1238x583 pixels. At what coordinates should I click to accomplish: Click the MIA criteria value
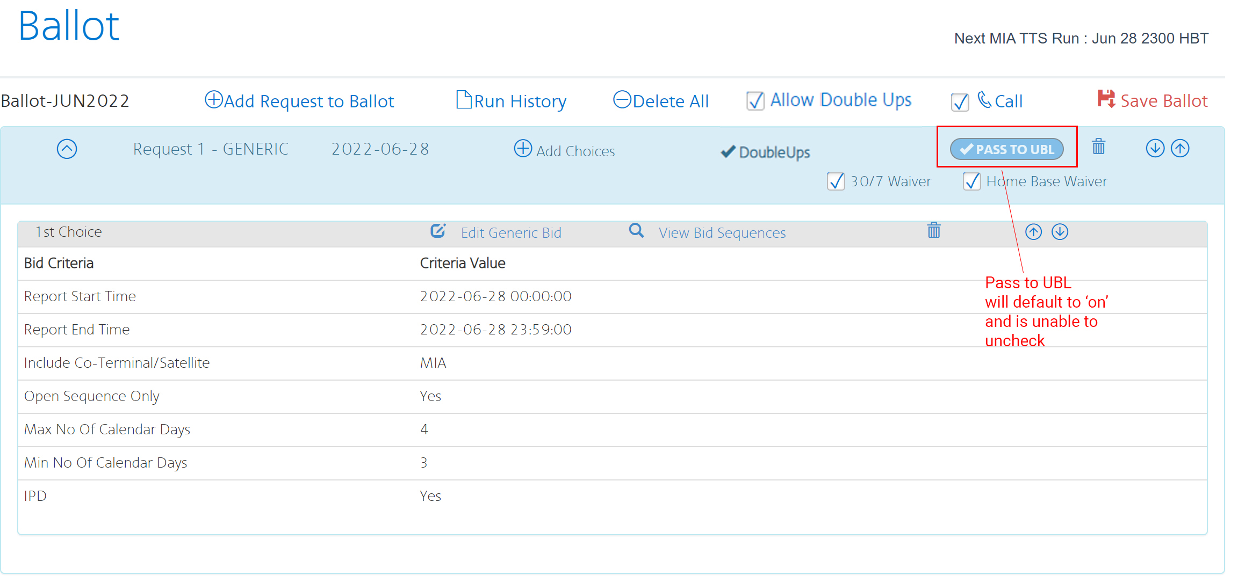pyautogui.click(x=433, y=363)
